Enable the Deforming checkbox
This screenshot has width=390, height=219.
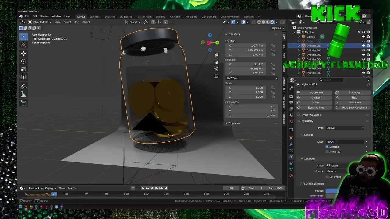coord(327,177)
